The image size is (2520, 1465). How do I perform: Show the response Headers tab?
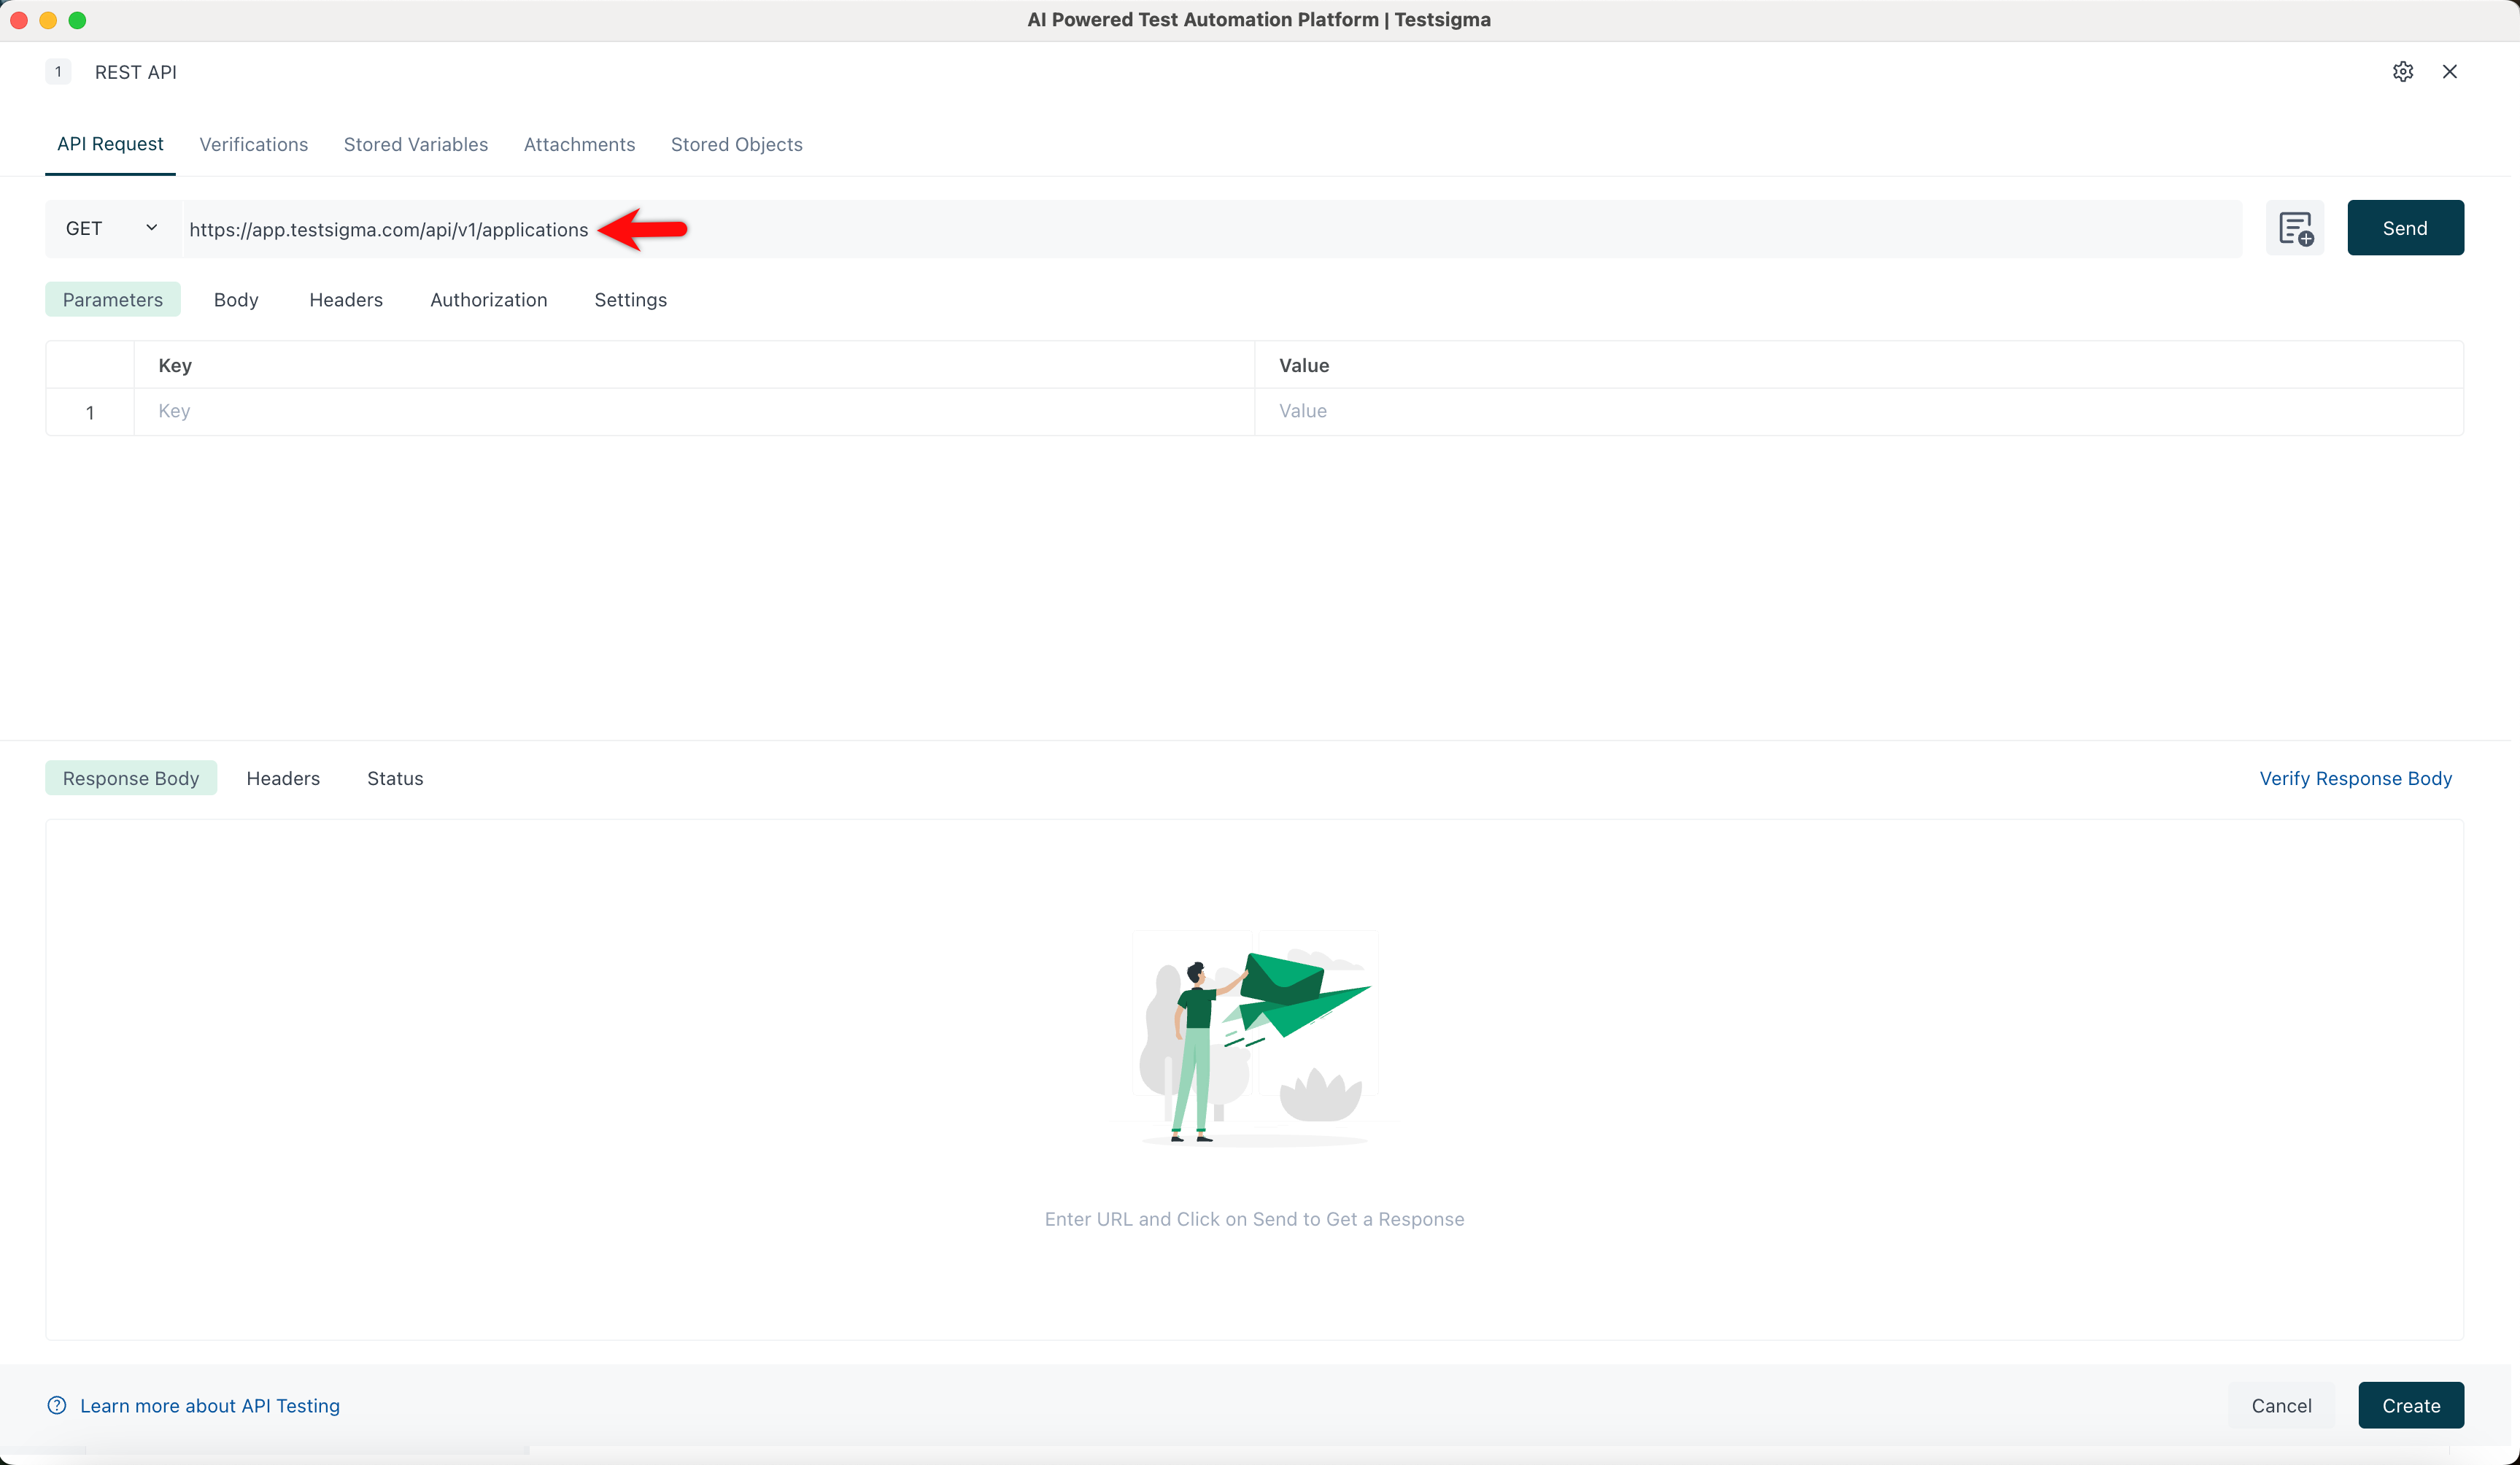(x=283, y=778)
